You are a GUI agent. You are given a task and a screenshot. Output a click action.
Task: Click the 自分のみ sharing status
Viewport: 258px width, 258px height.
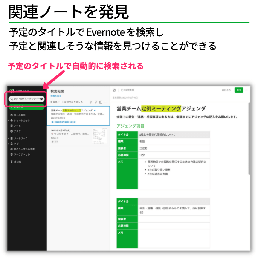(x=226, y=90)
